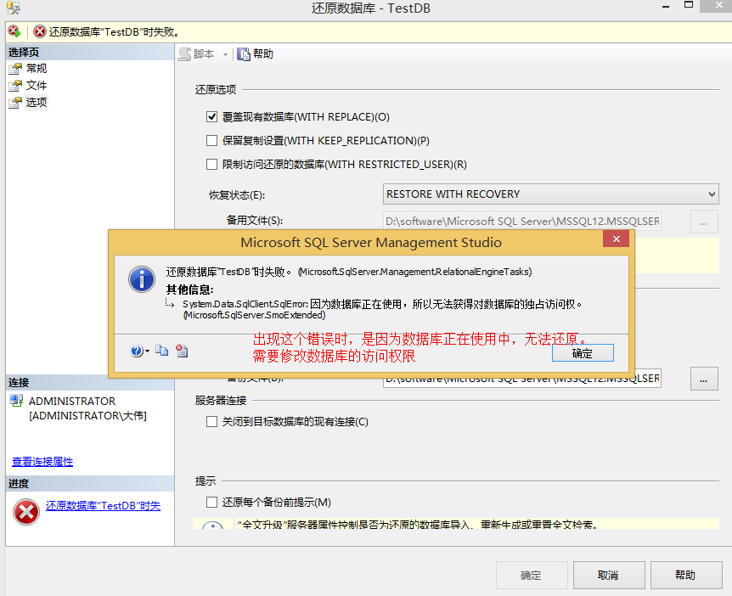Click the script (脚本) toolbar icon
732x596 pixels.
[185, 54]
